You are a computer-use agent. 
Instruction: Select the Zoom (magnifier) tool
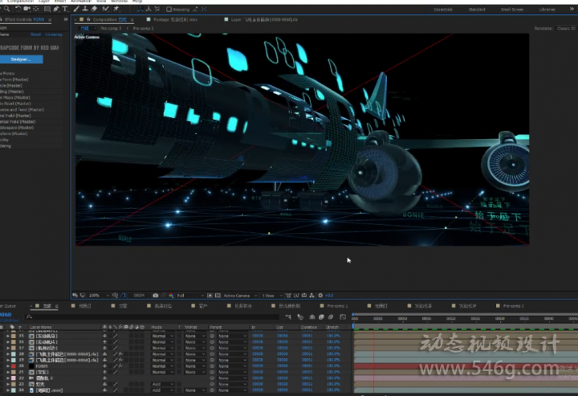[x=6, y=9]
